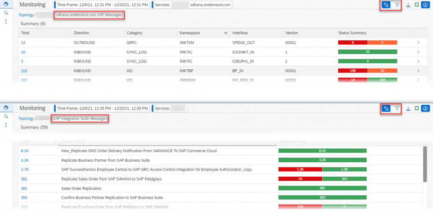Select the monitoring eye icon in the lower sidebar
The height and width of the screenshot is (213, 433).
[6, 108]
